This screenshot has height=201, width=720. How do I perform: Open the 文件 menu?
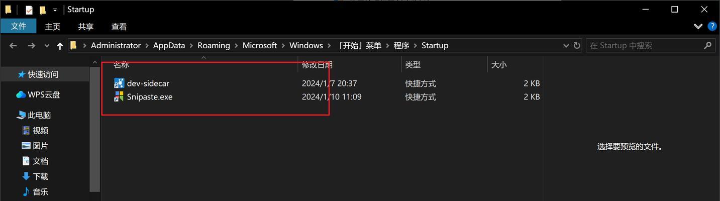tap(19, 26)
